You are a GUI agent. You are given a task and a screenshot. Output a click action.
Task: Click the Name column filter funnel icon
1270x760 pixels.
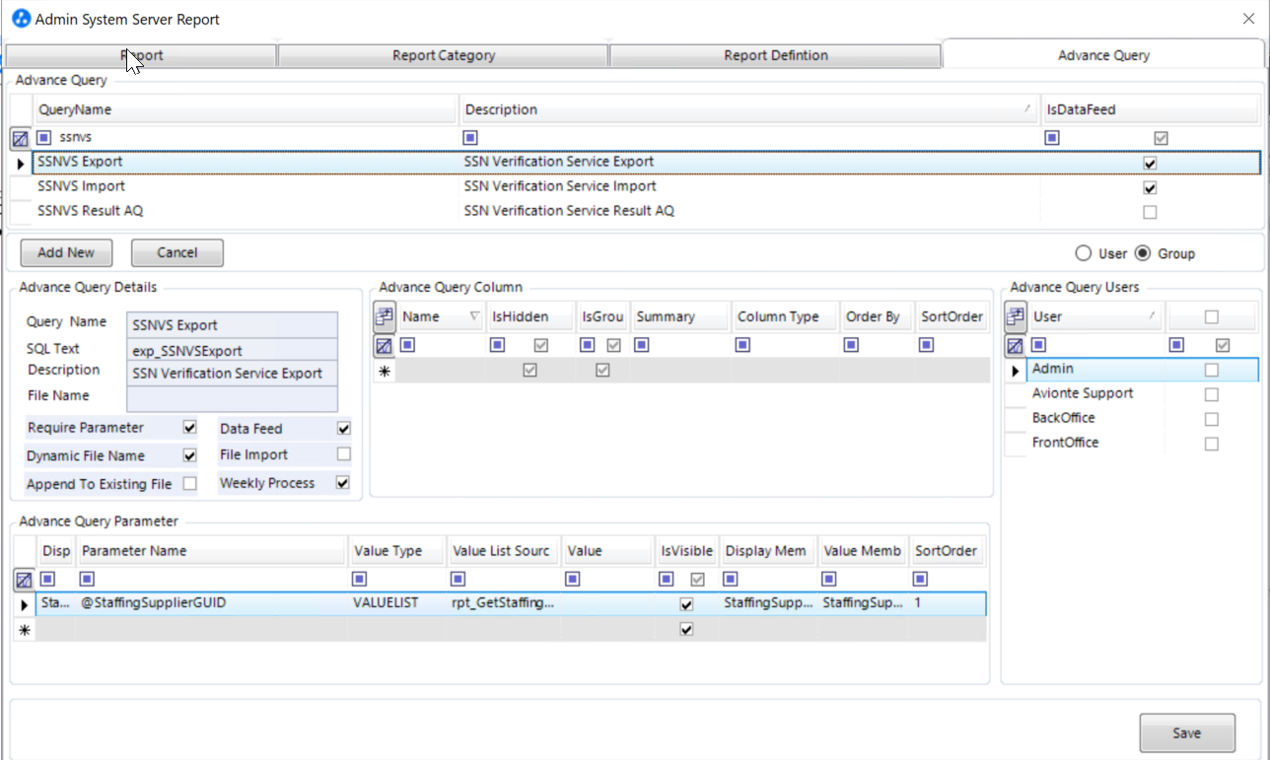(474, 316)
